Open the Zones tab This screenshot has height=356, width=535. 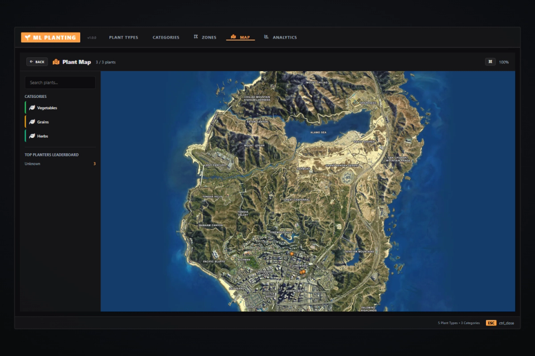205,37
